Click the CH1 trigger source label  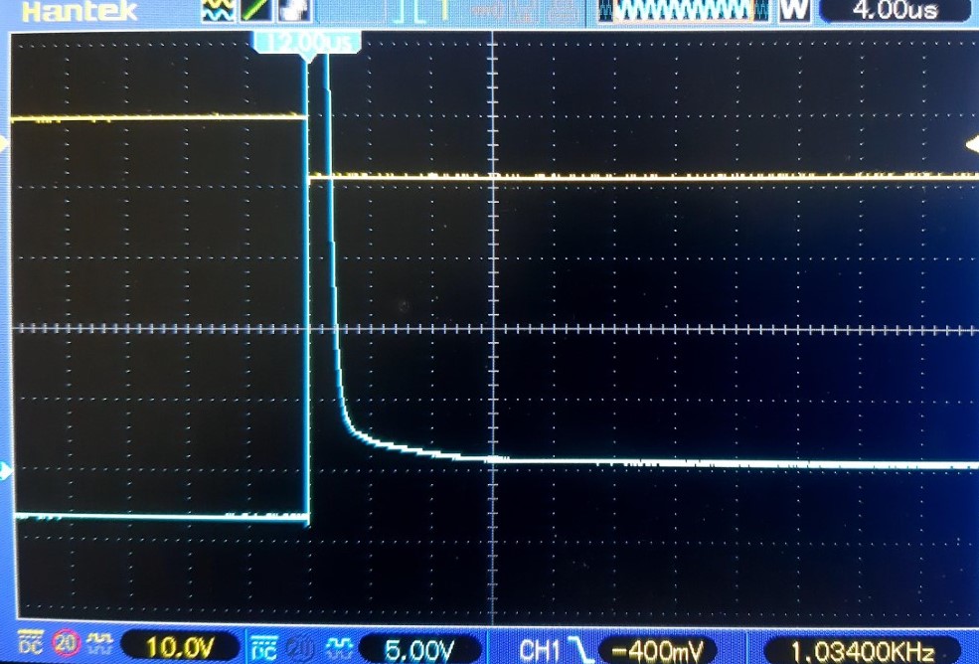tap(540, 650)
